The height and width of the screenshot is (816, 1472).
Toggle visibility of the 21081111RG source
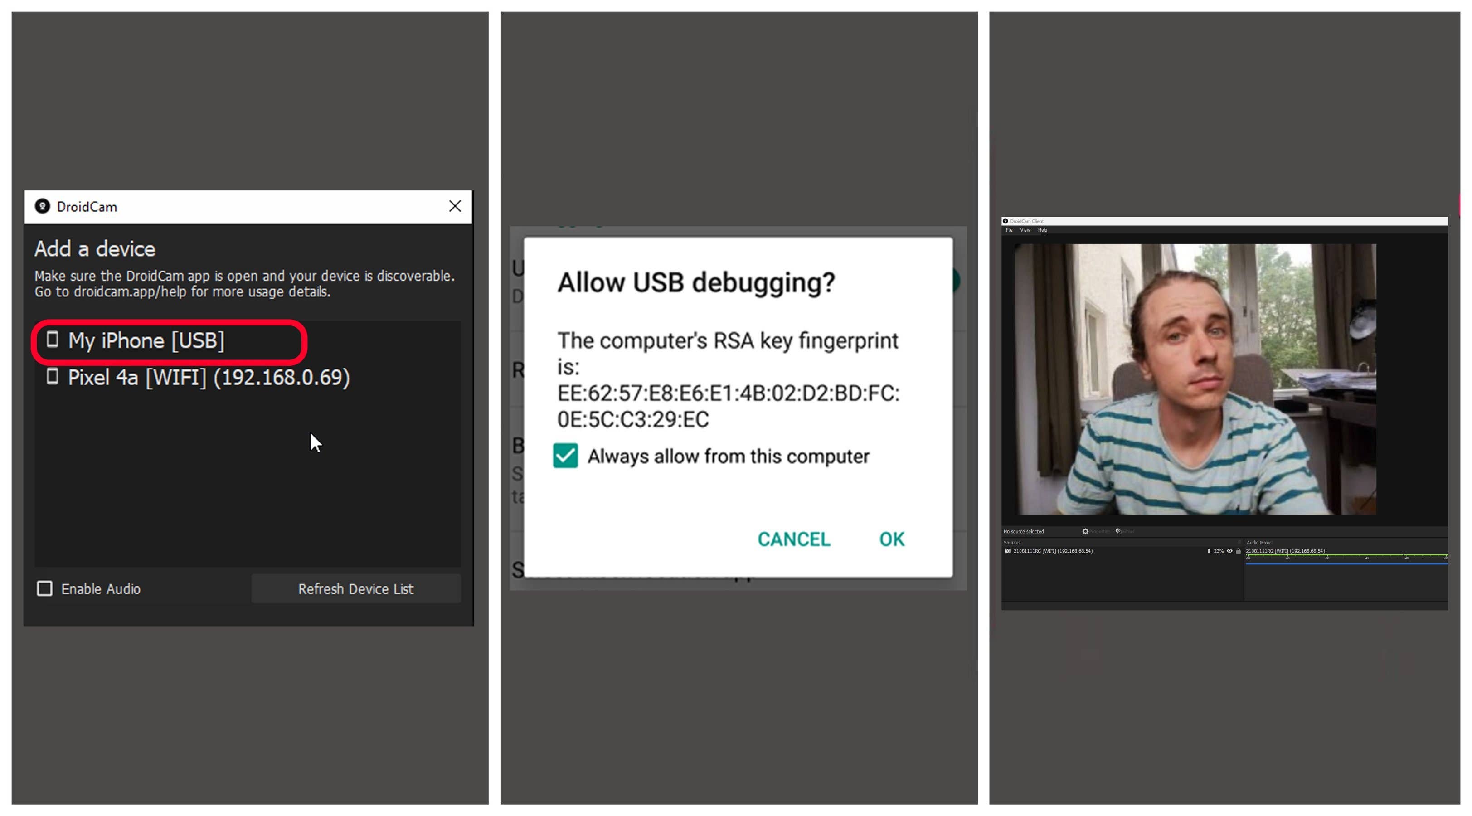coord(1230,551)
